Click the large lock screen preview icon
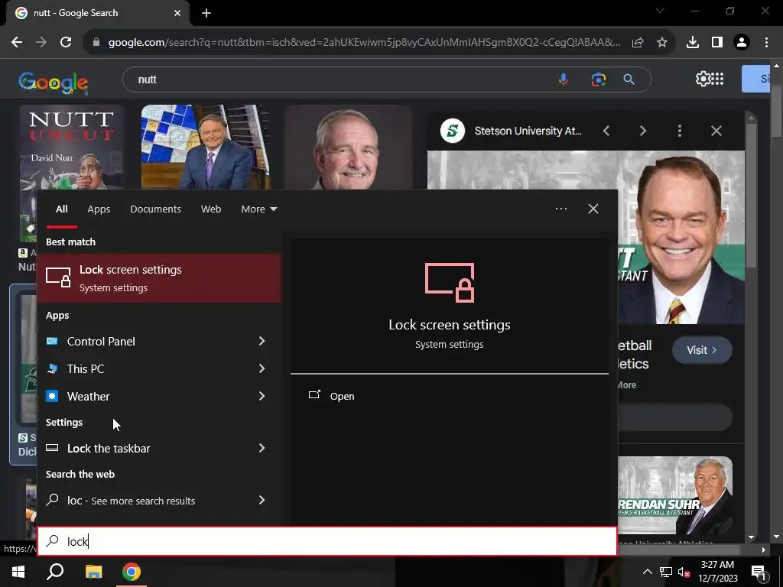This screenshot has height=587, width=783. [x=450, y=282]
